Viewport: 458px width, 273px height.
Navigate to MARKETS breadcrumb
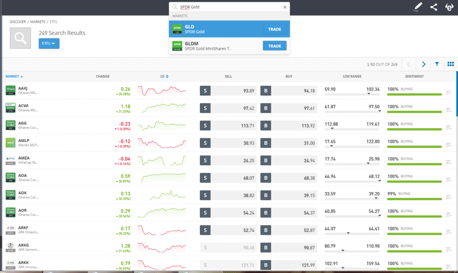(38, 21)
